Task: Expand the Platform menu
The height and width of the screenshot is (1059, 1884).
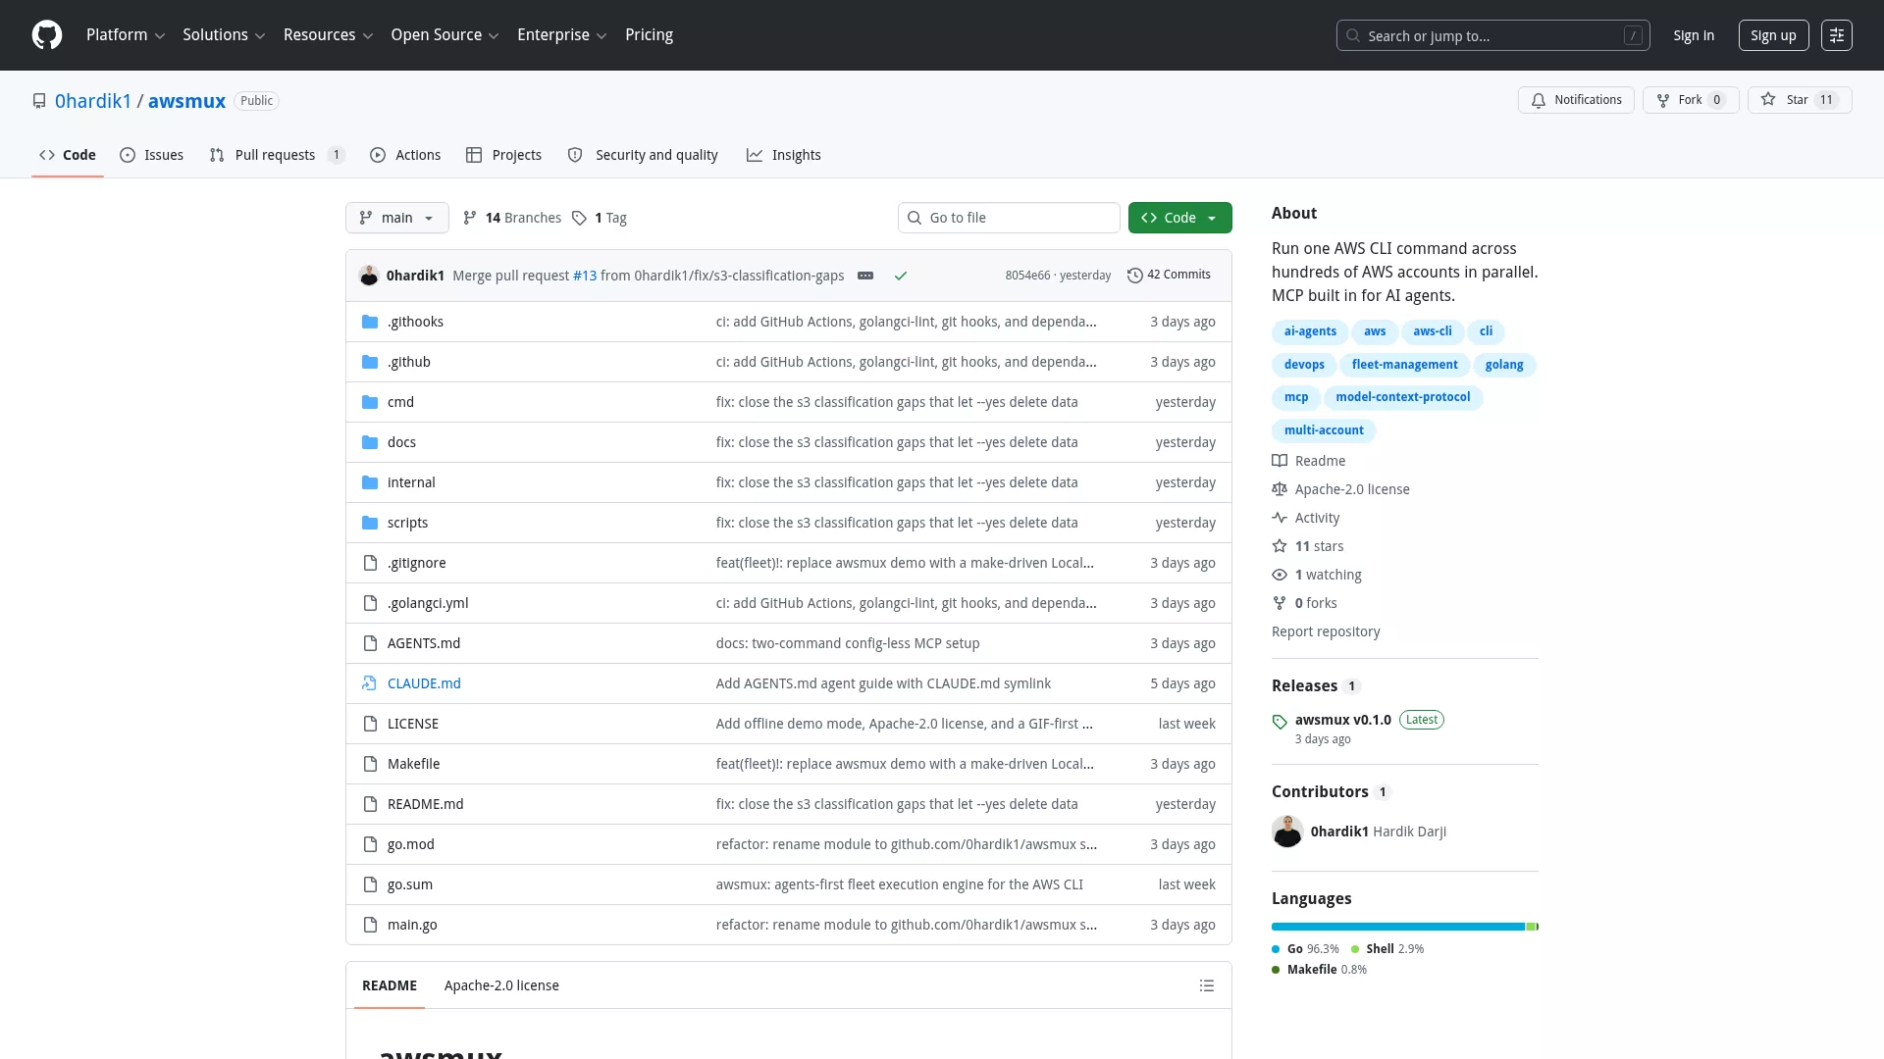Action: [x=126, y=35]
